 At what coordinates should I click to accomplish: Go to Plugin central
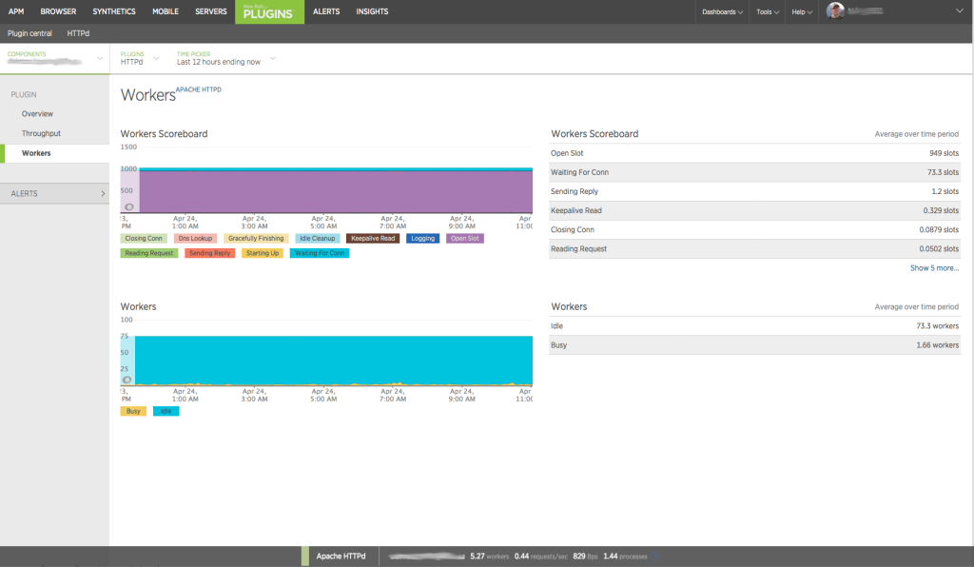[x=29, y=33]
